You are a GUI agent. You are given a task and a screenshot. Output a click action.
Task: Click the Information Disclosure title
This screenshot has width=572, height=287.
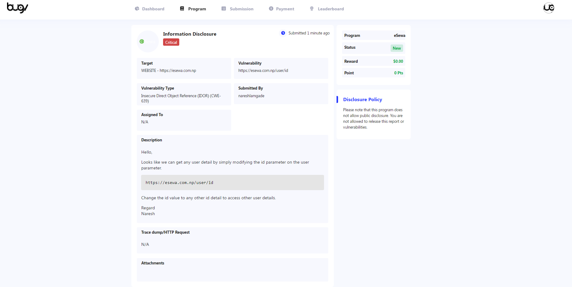tap(190, 34)
